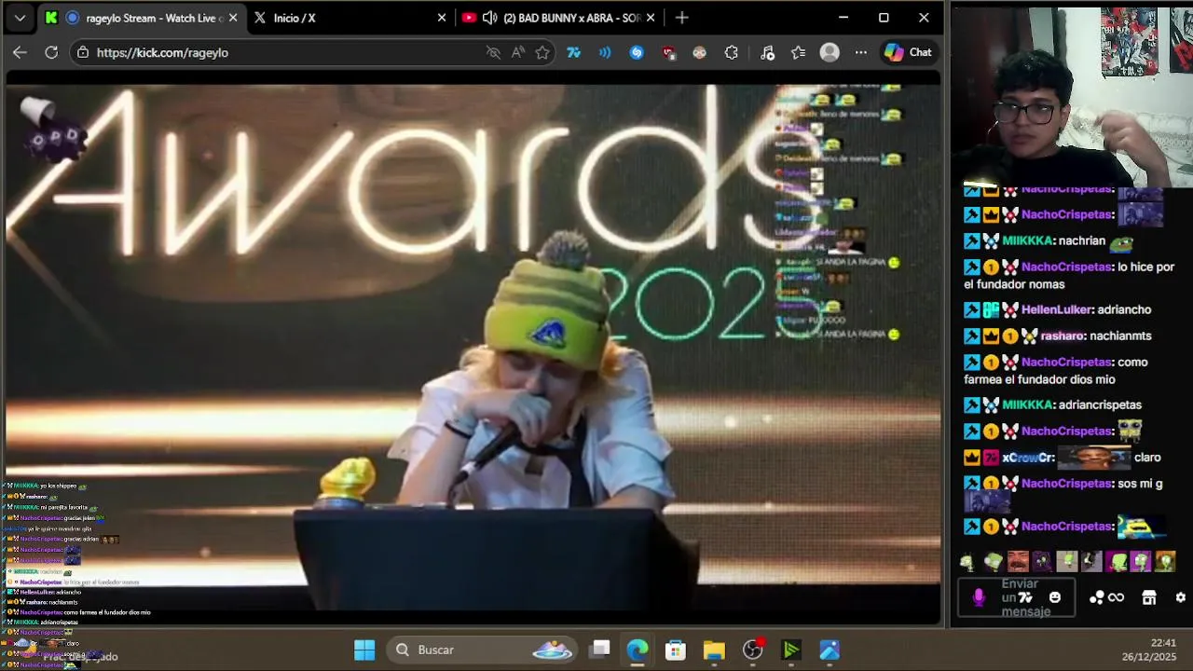Open the 7TV extension icon
The height and width of the screenshot is (671, 1193).
click(574, 52)
